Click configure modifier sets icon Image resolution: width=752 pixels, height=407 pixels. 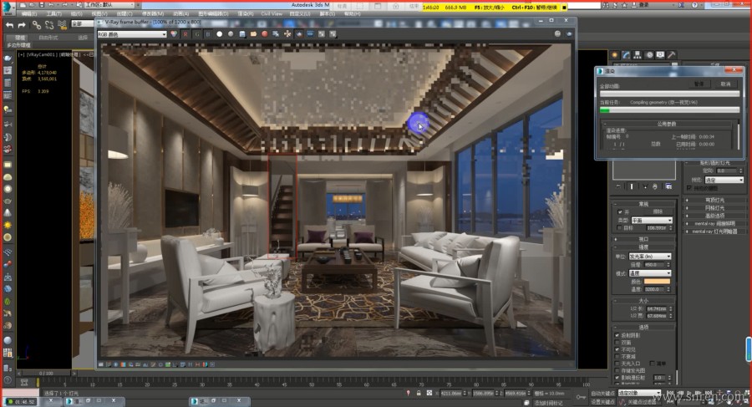point(668,186)
